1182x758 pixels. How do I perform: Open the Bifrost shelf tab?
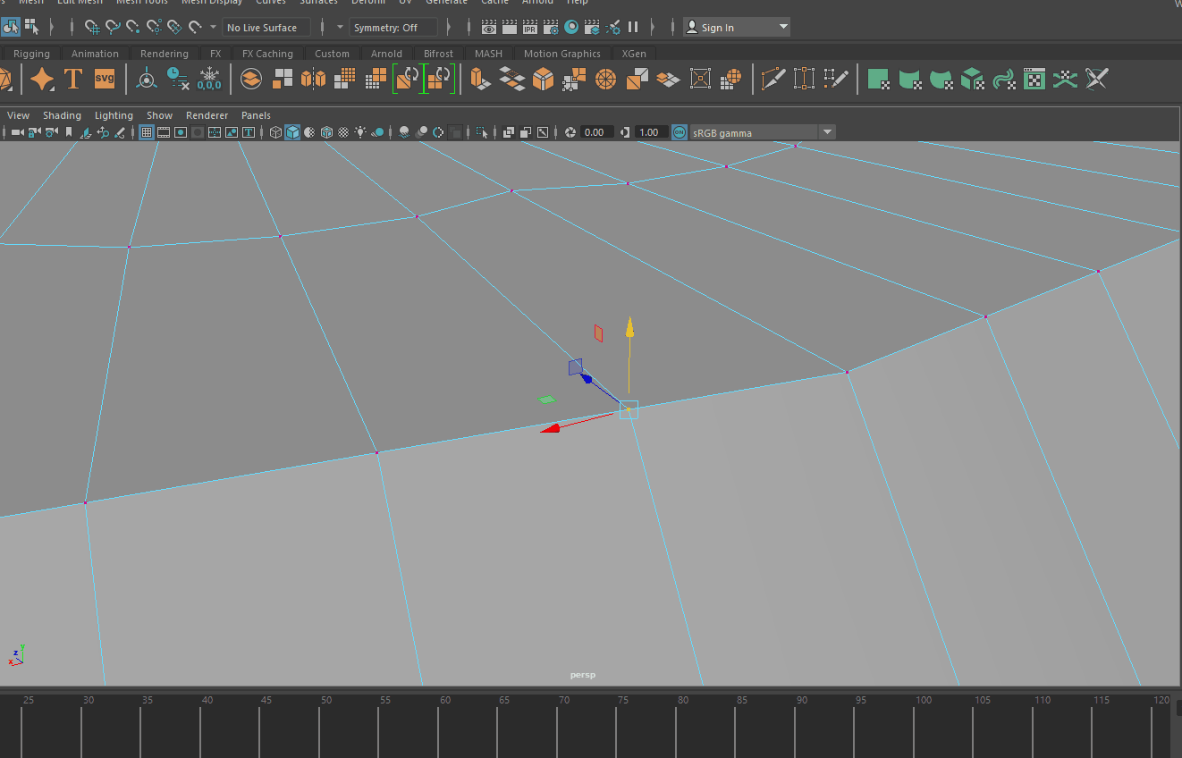438,54
